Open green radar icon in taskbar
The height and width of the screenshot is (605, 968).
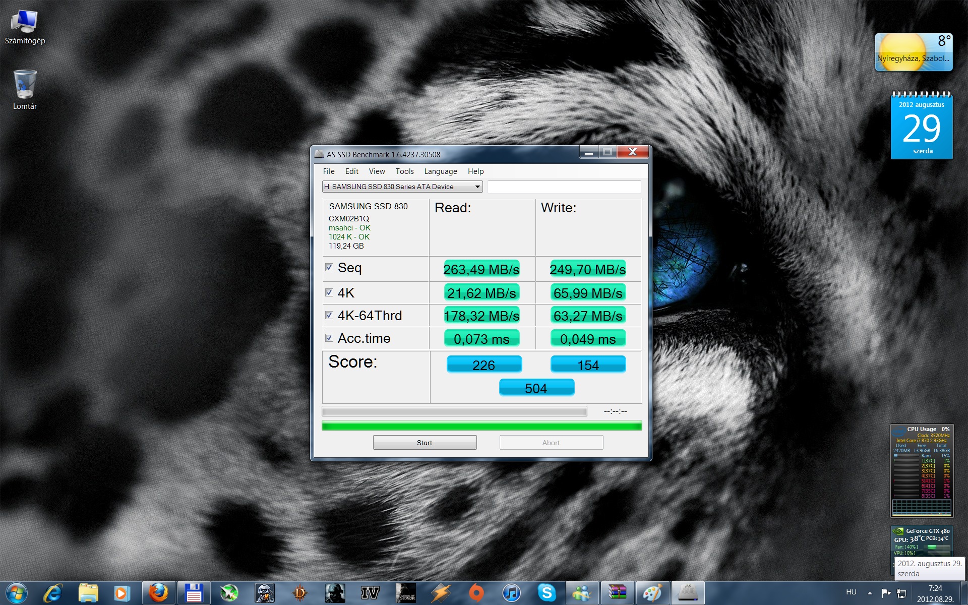(229, 593)
